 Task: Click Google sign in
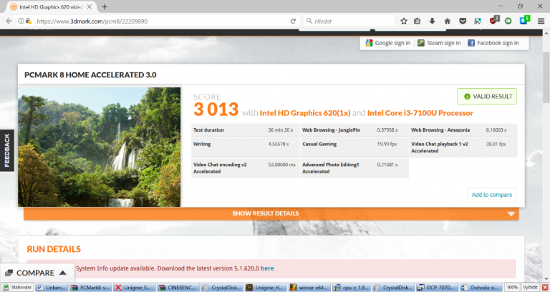pos(388,43)
